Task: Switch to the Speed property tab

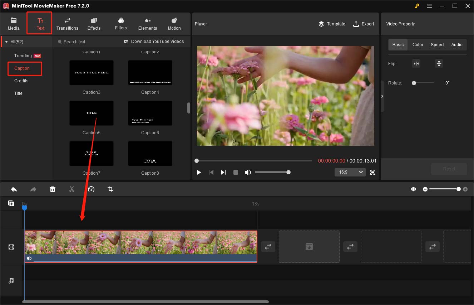Action: (x=437, y=45)
